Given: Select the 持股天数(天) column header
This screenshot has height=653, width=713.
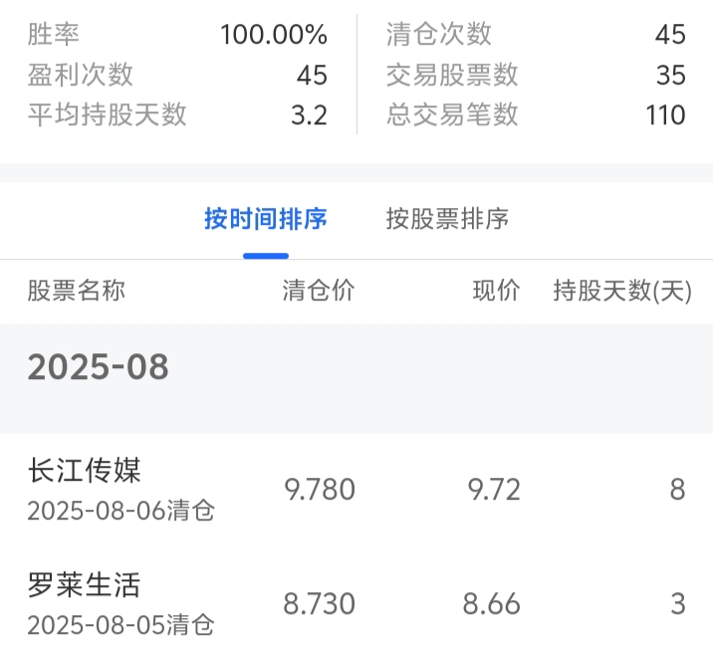Looking at the screenshot, I should 622,291.
